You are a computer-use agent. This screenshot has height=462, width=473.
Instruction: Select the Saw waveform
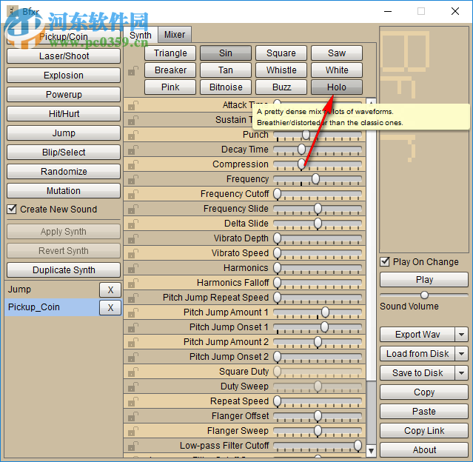coord(337,53)
